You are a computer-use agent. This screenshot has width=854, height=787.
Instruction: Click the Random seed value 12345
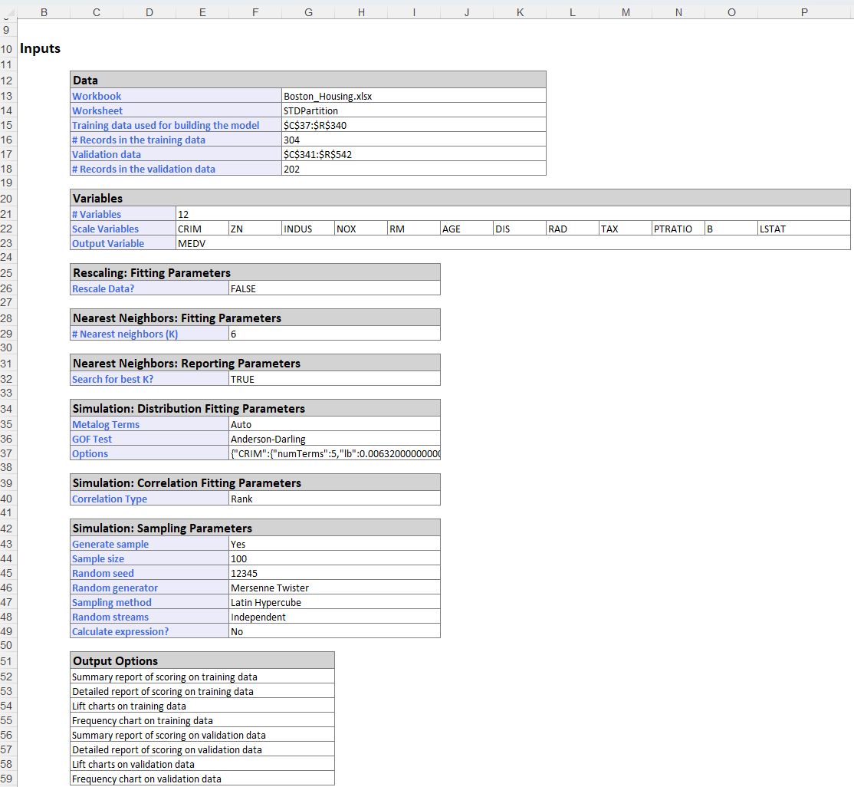coord(334,573)
